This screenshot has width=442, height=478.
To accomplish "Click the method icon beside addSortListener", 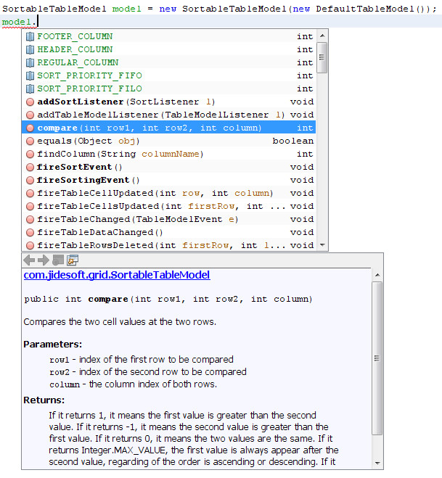I will 30,102.
